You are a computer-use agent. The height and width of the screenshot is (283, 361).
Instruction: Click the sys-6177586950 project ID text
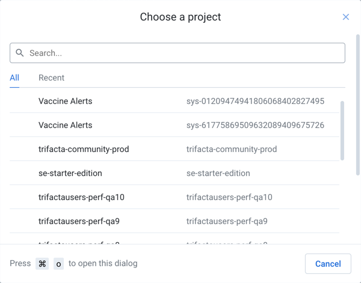point(255,125)
